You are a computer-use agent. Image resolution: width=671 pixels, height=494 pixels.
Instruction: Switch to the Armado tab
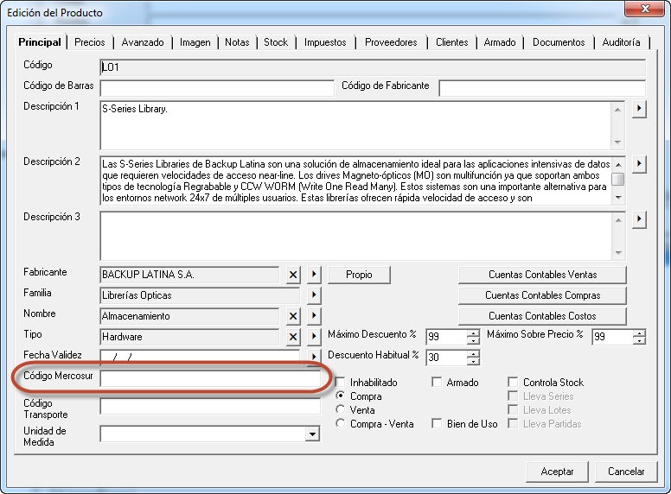click(x=500, y=42)
